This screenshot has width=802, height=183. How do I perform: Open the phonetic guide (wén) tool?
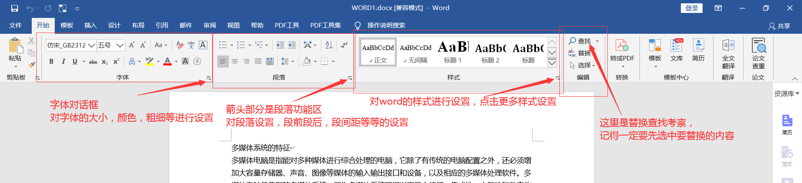click(191, 45)
